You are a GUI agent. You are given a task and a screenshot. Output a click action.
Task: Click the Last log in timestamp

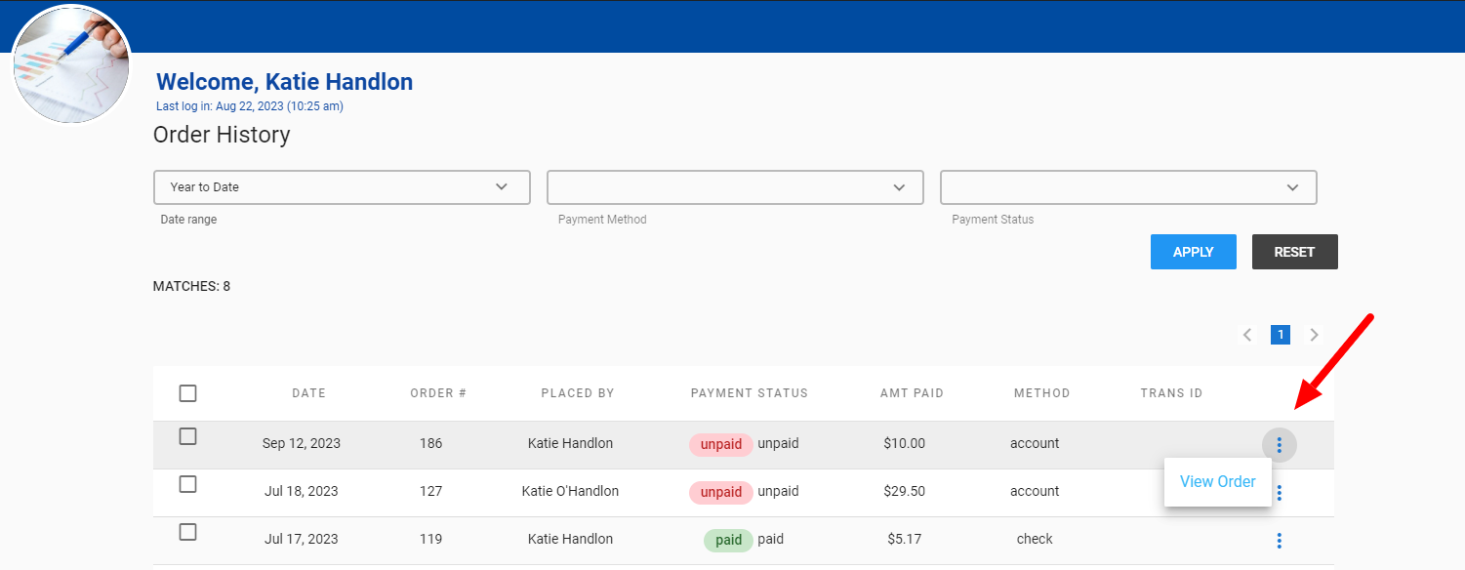tap(250, 106)
